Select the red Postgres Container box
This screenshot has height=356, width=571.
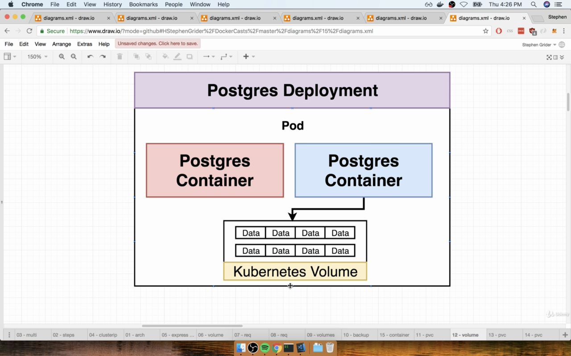point(215,170)
